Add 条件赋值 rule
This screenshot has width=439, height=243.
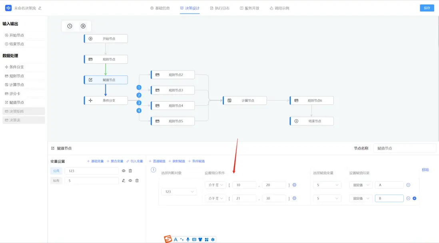click(196, 161)
